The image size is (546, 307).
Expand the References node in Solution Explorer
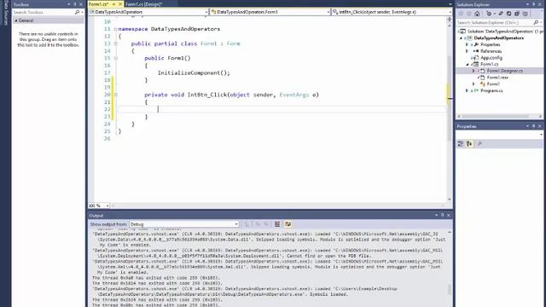pyautogui.click(x=468, y=51)
